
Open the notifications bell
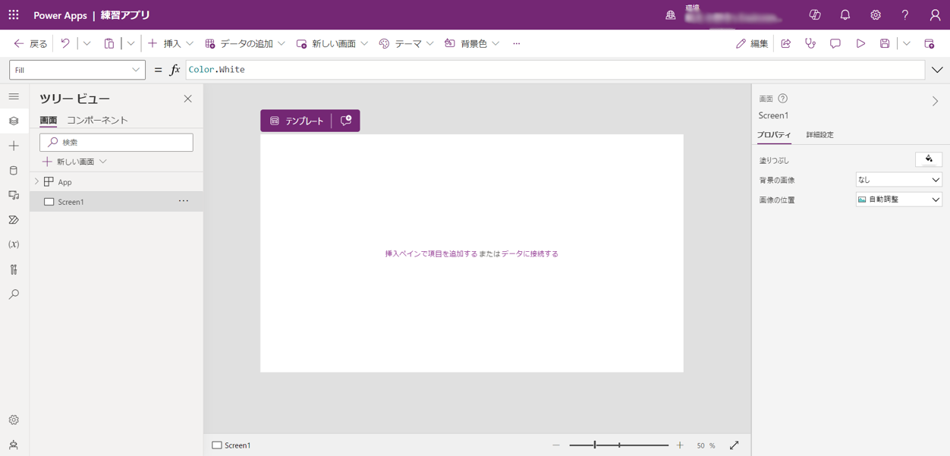point(845,15)
